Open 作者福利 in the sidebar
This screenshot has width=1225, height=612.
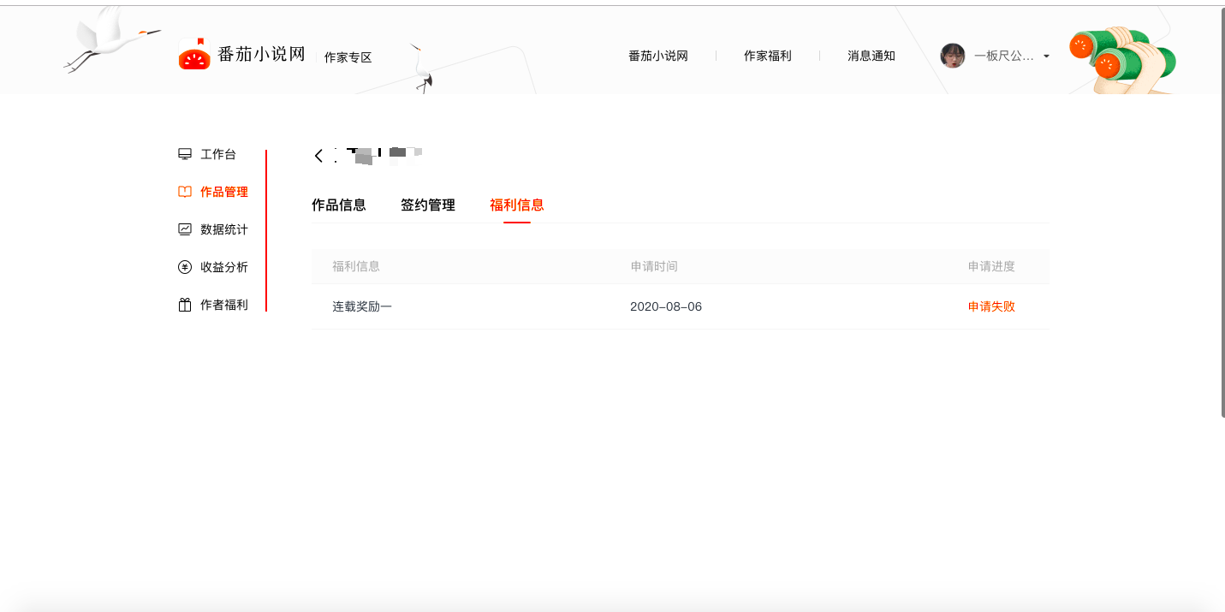coord(224,305)
